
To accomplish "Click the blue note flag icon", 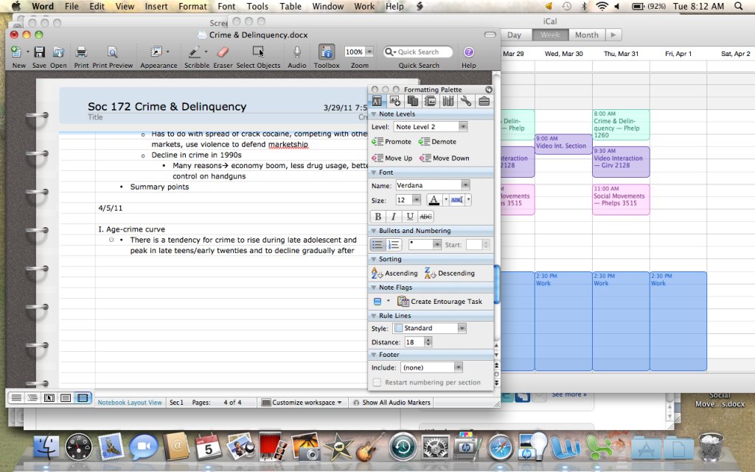I will tap(377, 302).
